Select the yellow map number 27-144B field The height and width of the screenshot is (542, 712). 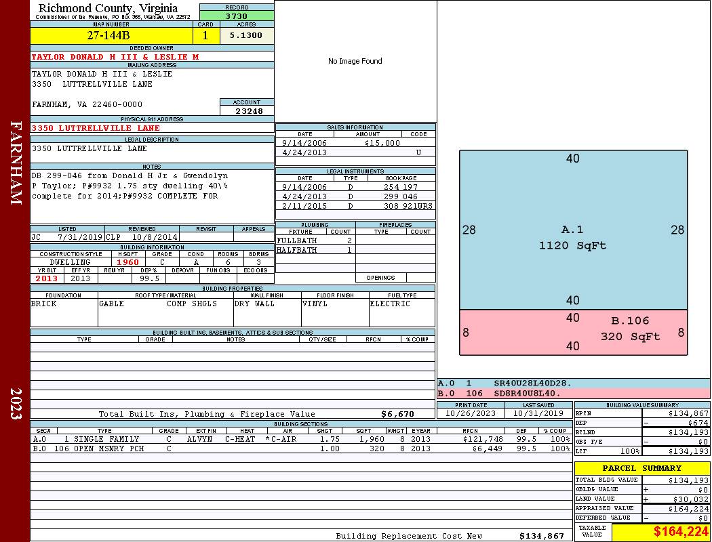pyautogui.click(x=111, y=35)
